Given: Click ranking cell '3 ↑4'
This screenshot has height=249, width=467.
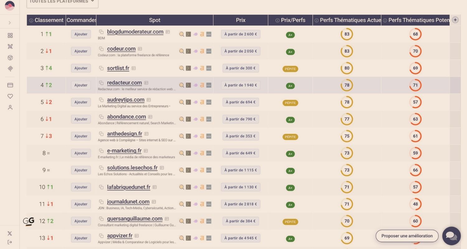Looking at the screenshot, I should coord(46,68).
